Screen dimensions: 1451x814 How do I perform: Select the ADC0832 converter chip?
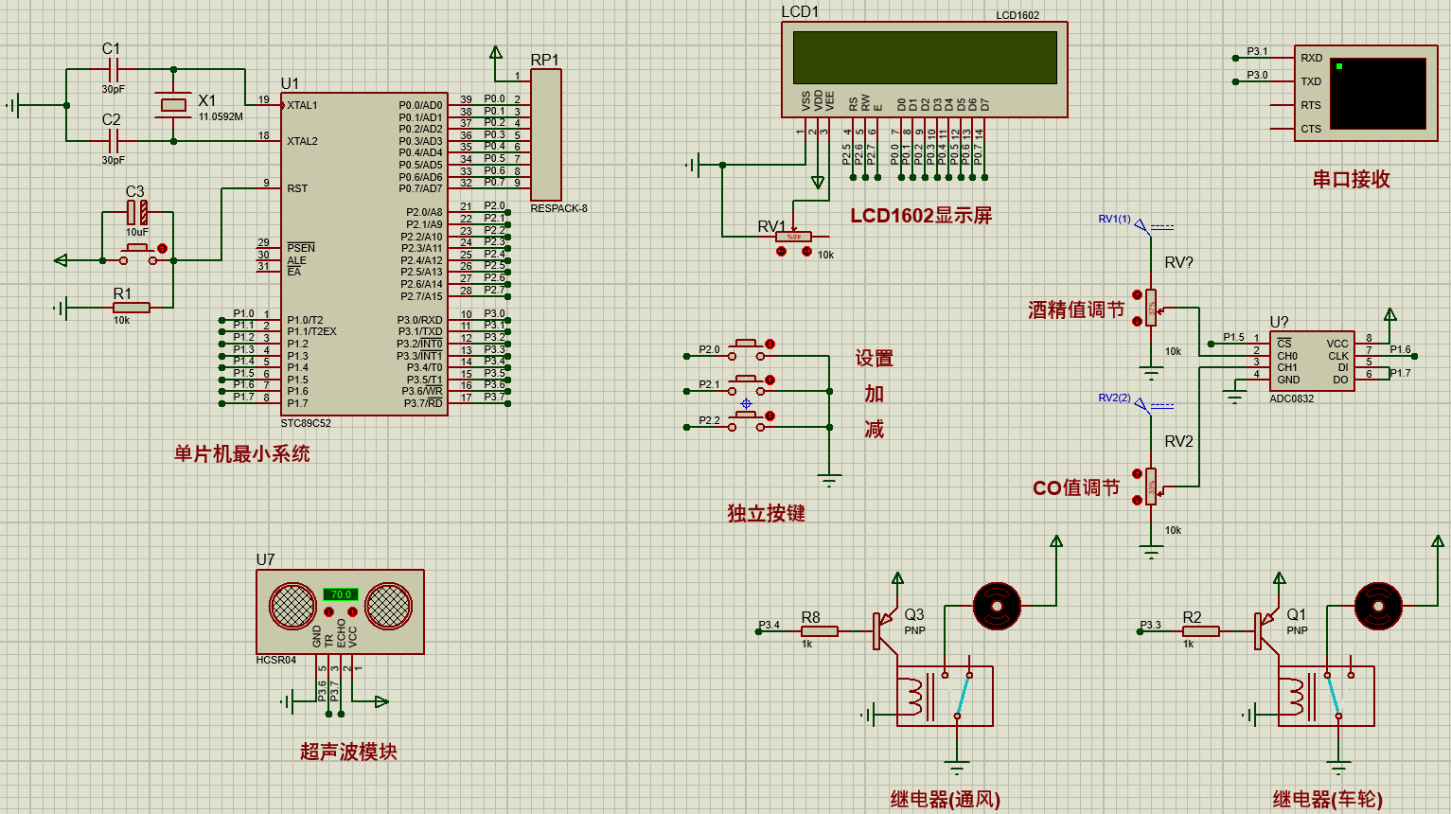pyautogui.click(x=1312, y=362)
